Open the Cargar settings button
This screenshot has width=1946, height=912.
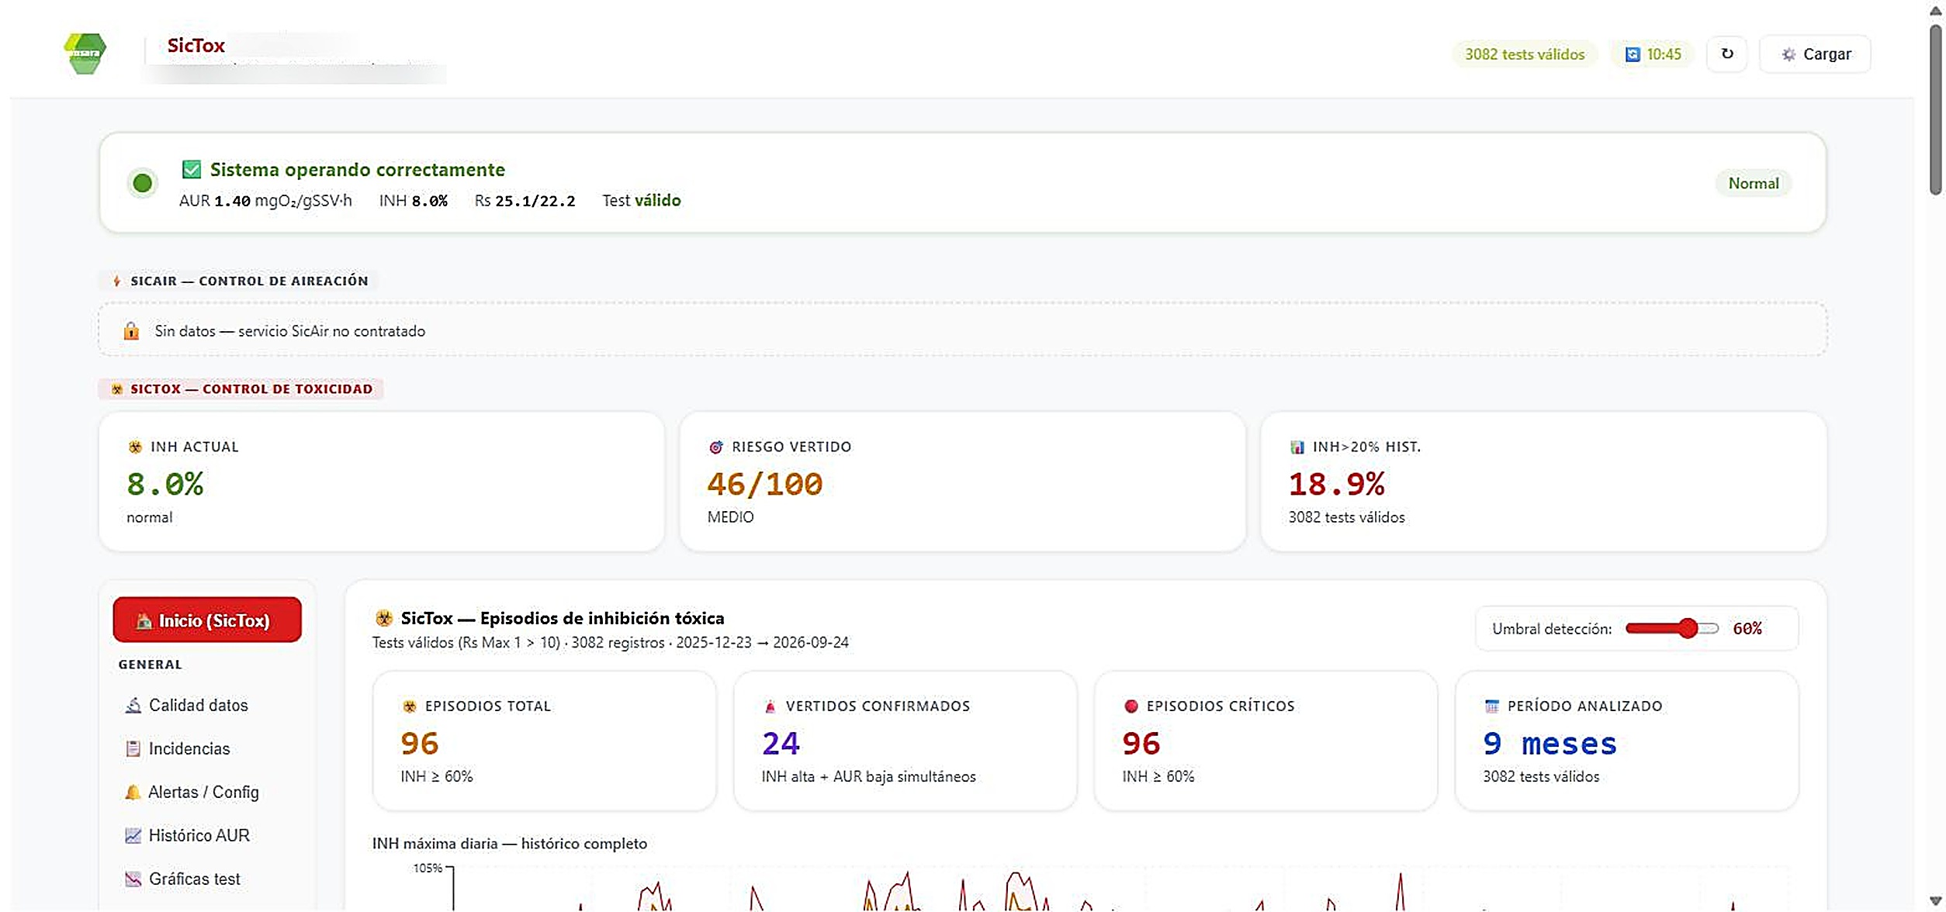point(1815,54)
